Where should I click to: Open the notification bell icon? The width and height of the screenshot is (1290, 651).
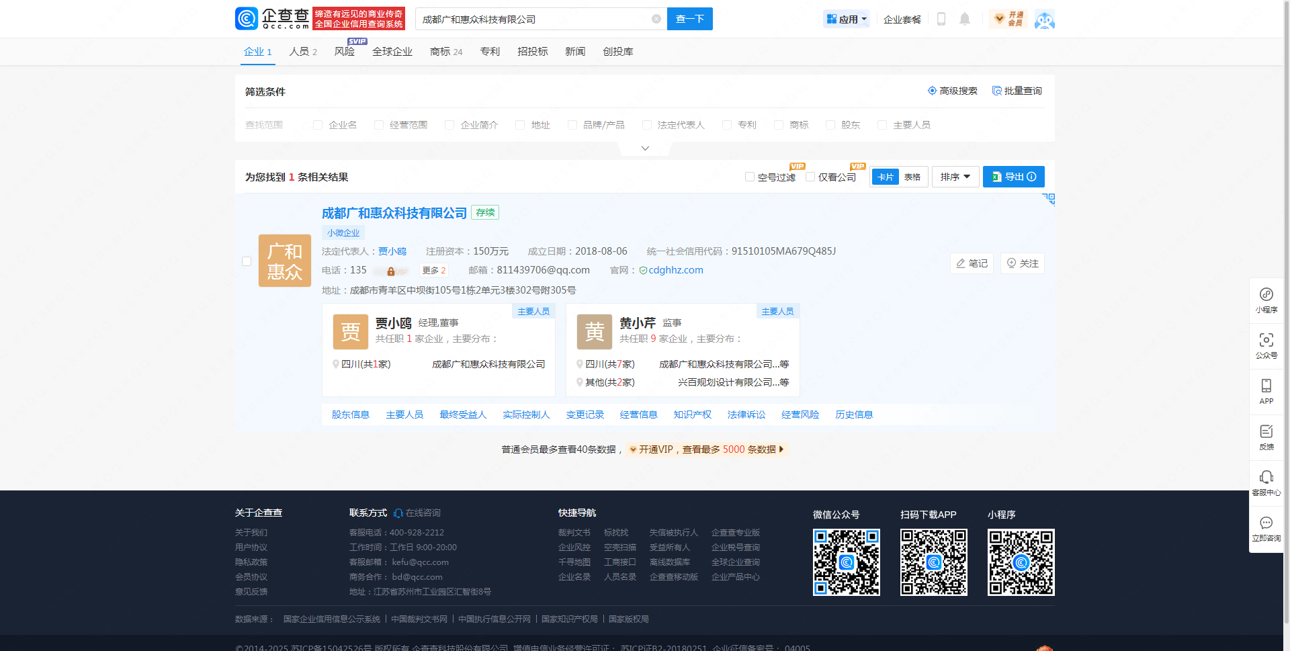(x=965, y=19)
